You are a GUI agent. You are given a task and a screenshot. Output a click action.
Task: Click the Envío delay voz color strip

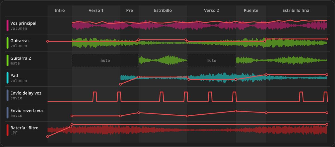point(8,95)
